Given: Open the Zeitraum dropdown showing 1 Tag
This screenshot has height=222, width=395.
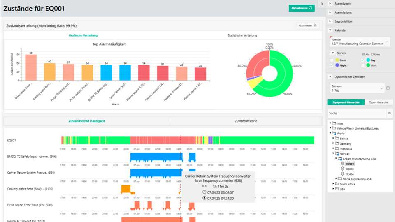Looking at the screenshot, I should (357, 88).
